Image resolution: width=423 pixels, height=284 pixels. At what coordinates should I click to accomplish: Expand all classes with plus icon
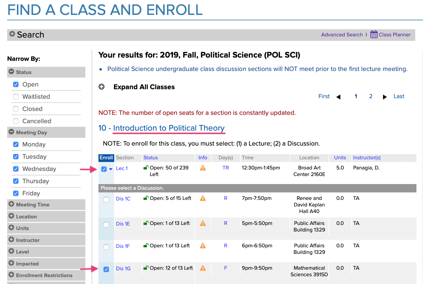[102, 87]
